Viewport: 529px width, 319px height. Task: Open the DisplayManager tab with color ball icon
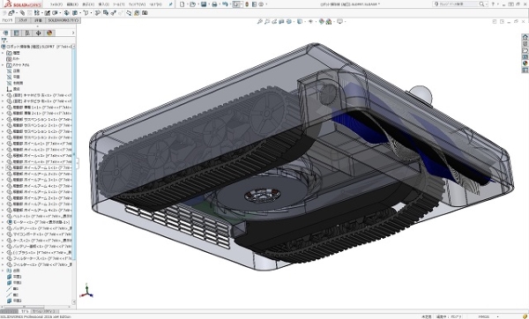point(49,33)
